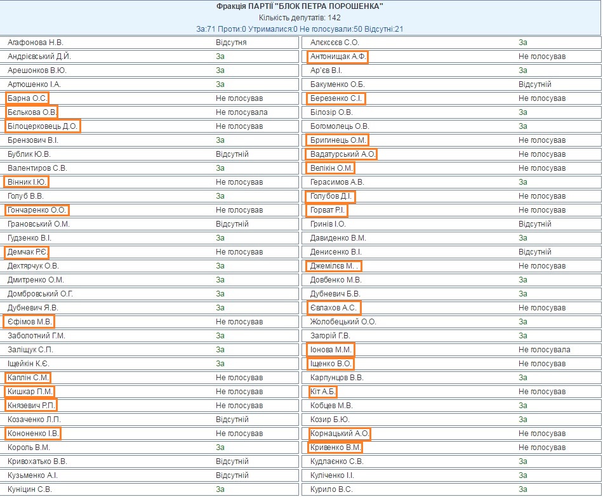Viewport: 603px width, 497px height.
Task: Click Не голосувала status next to Бєлькова О.В.
Action: (x=241, y=112)
